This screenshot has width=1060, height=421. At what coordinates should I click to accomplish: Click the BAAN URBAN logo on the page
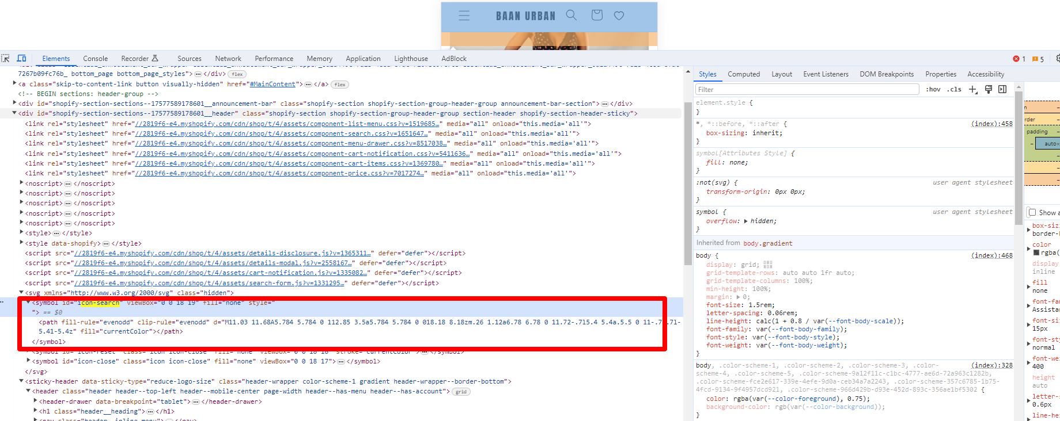(x=525, y=16)
